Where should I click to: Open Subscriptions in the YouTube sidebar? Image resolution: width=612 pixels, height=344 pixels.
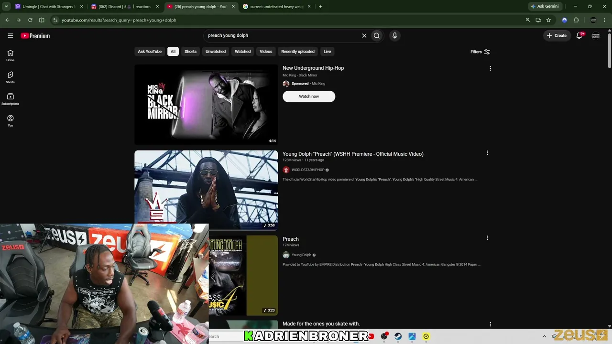coord(10,99)
